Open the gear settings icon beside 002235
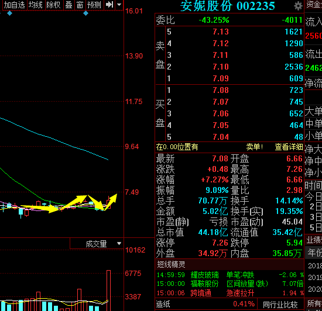Viewport: 322px width, 311px height. [x=298, y=6]
